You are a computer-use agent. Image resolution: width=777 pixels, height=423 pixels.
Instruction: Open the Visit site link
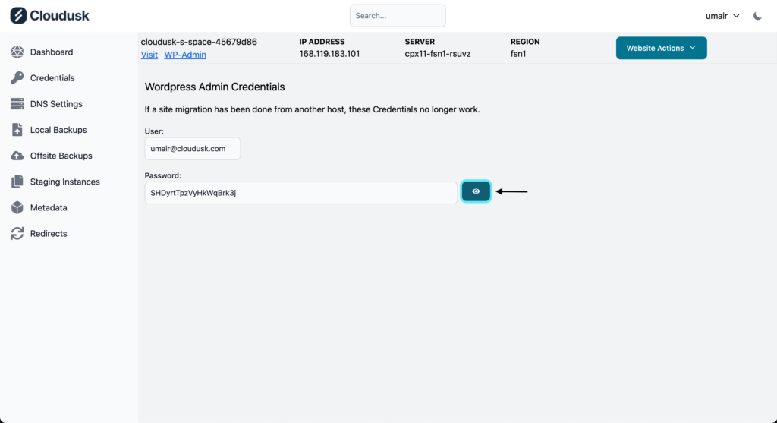149,55
